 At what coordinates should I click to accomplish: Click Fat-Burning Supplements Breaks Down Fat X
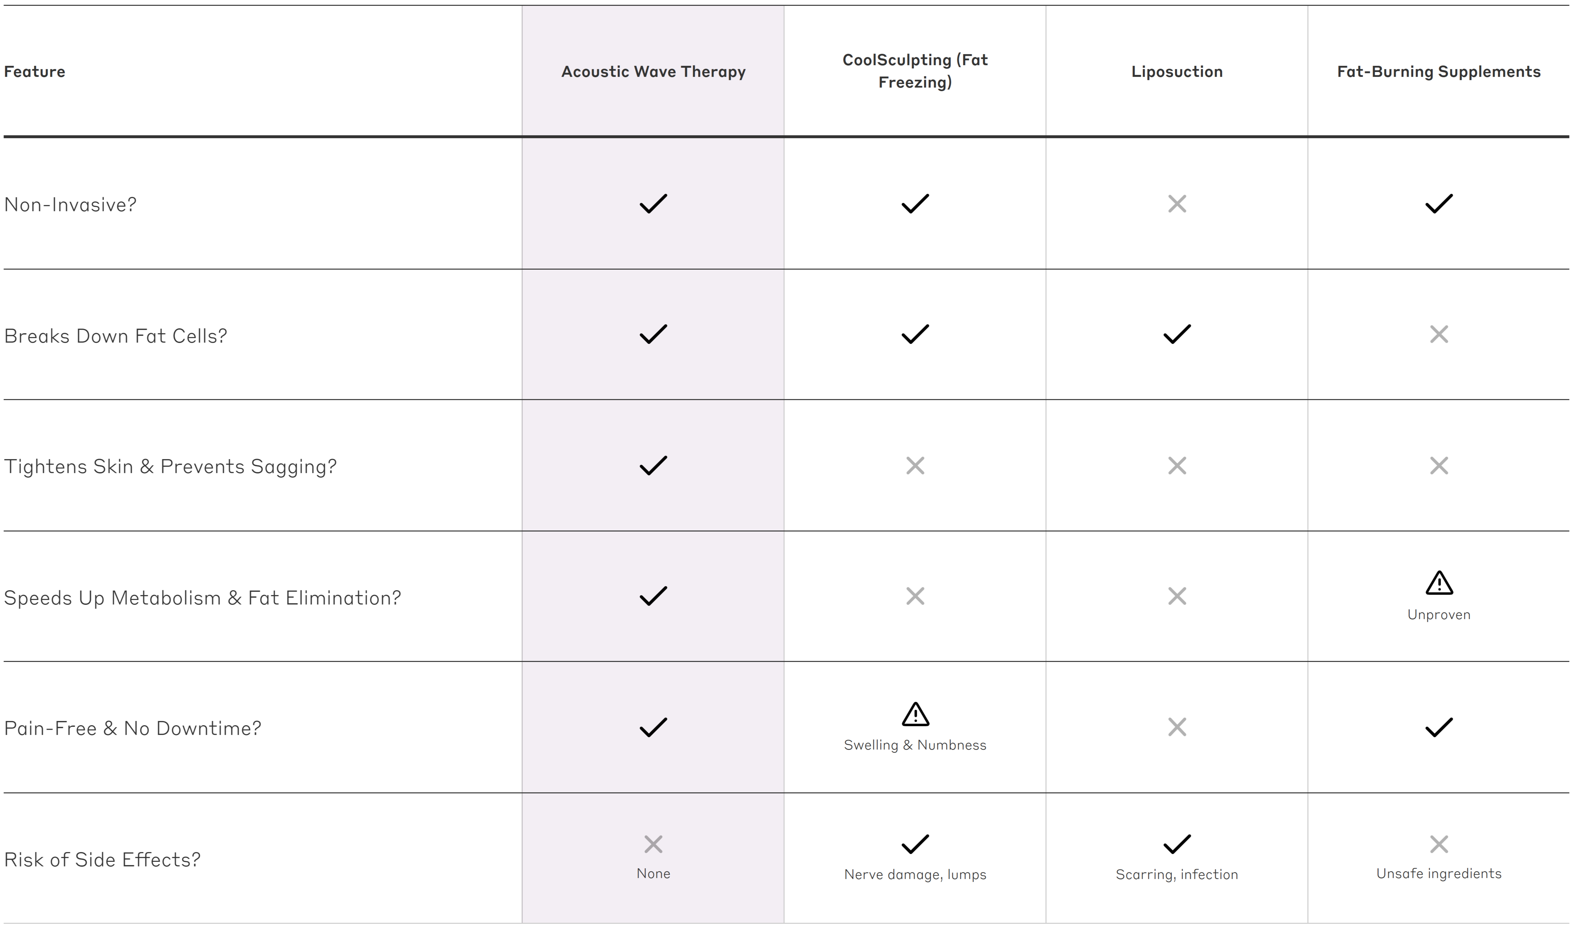tap(1438, 334)
